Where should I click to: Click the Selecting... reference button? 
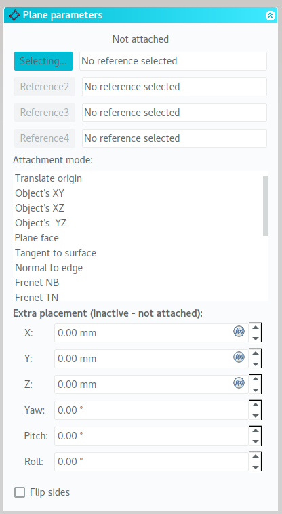pyautogui.click(x=43, y=61)
